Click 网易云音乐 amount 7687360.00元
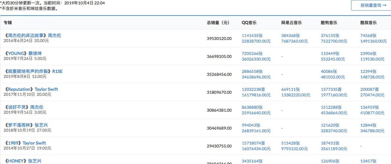This screenshot has height=164, width=391. pyautogui.click(x=294, y=41)
